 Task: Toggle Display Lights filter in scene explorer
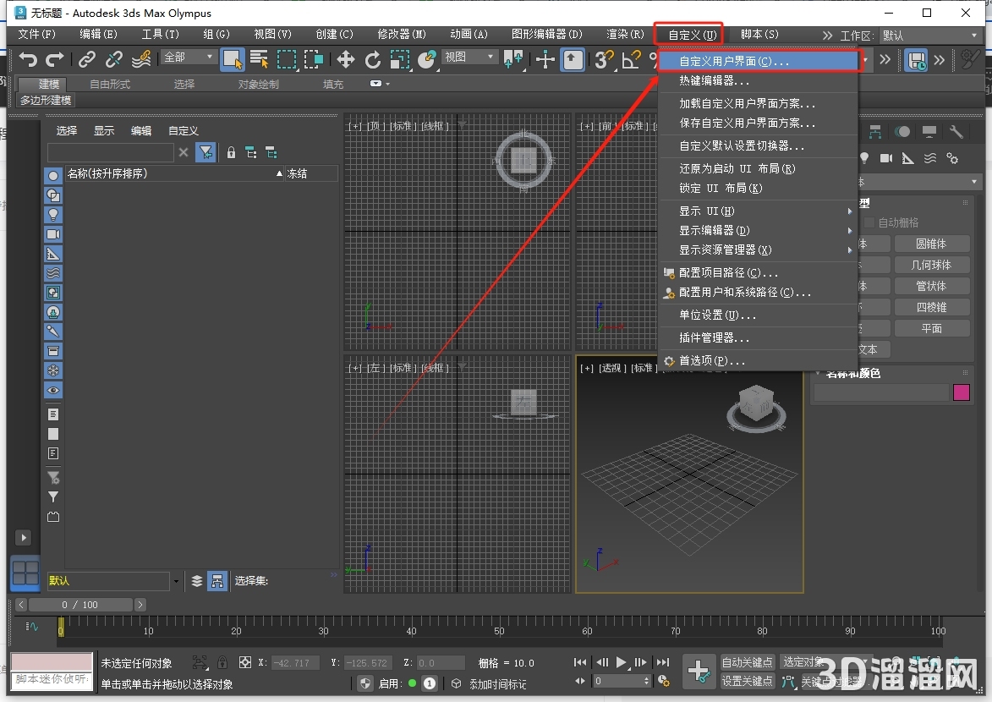[53, 215]
